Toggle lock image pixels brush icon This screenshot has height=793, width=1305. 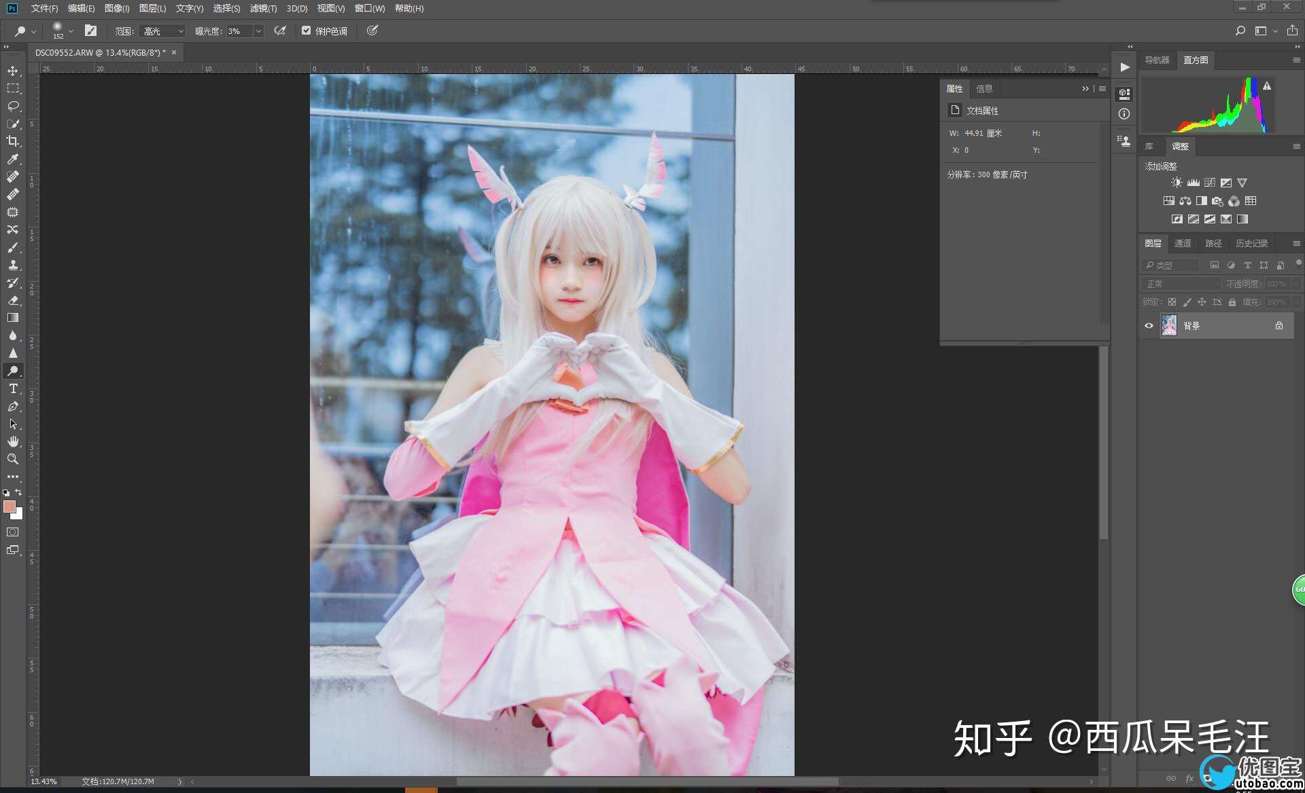(1187, 302)
